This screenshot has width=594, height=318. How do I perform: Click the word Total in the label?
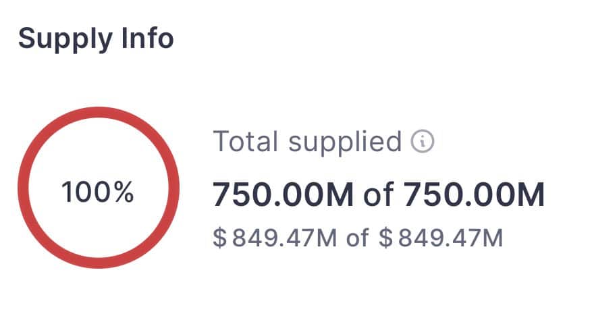point(246,142)
